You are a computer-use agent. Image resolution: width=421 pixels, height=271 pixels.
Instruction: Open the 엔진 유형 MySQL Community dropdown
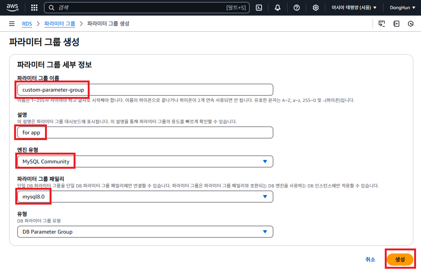click(145, 161)
